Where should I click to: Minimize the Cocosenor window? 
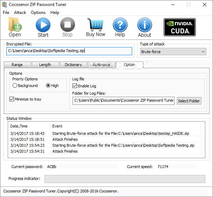coord(173,5)
